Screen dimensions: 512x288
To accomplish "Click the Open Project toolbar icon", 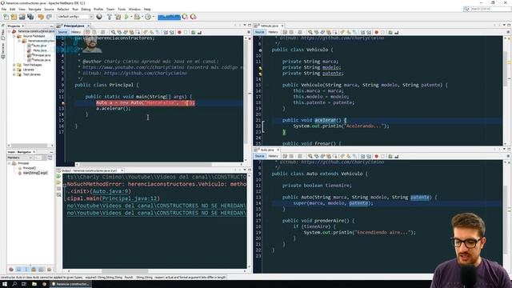I will click(22, 17).
